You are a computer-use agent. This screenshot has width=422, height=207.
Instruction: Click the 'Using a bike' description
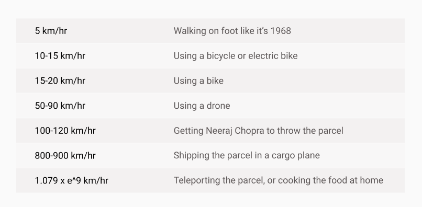(198, 80)
